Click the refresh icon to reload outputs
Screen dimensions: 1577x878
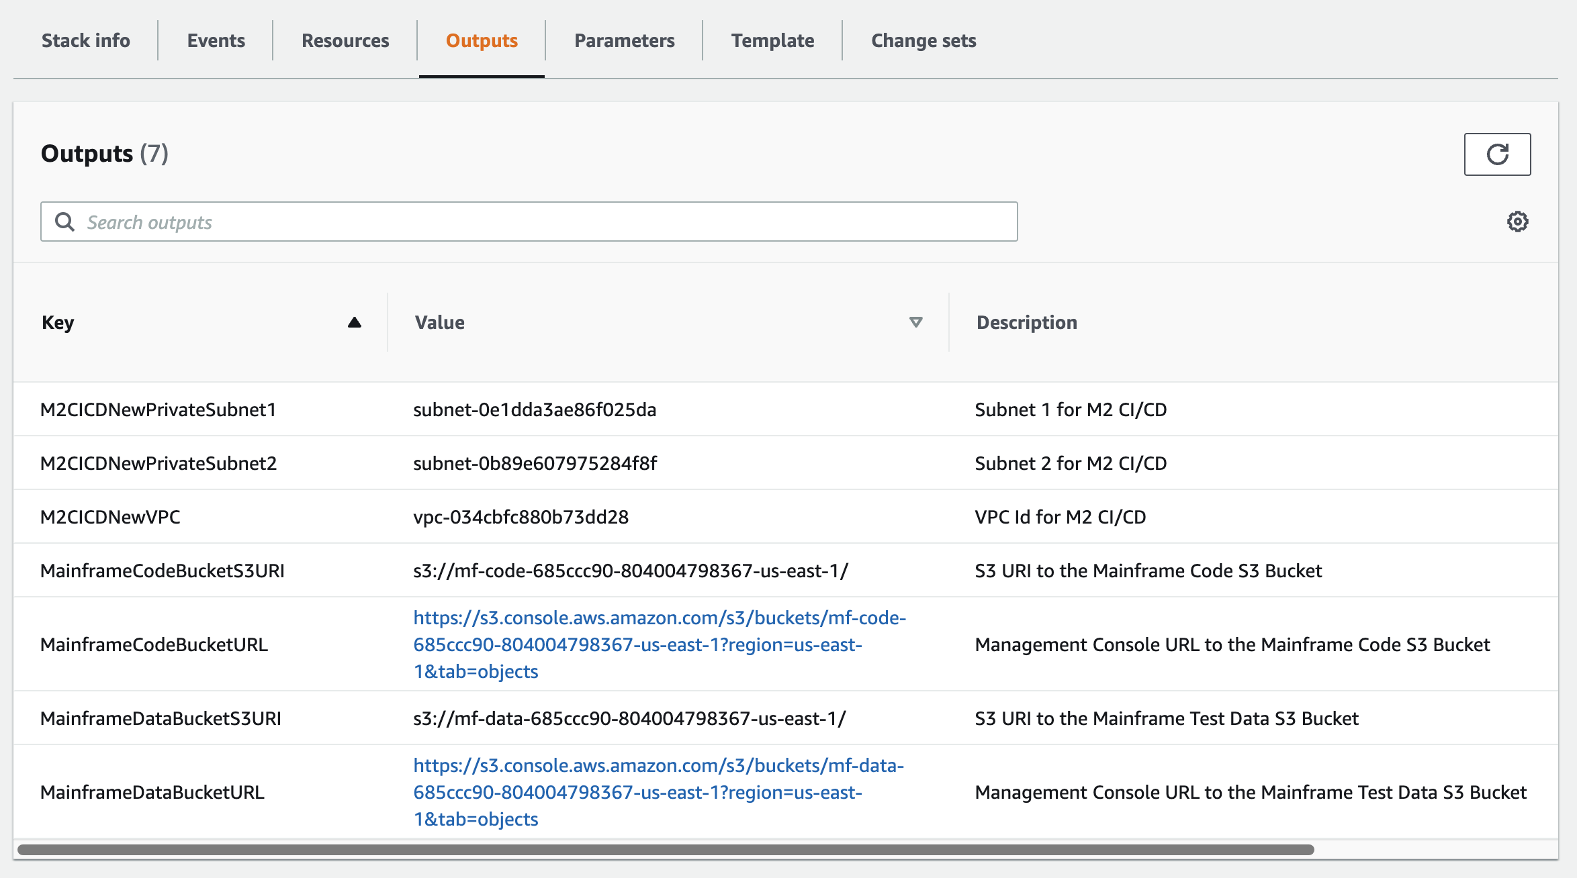1498,154
